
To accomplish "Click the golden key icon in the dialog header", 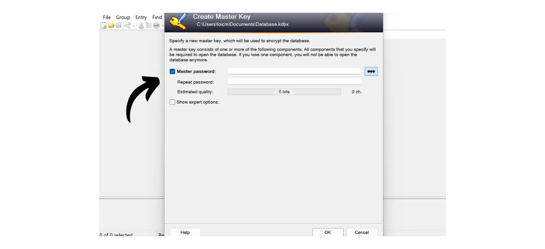I will pyautogui.click(x=178, y=20).
